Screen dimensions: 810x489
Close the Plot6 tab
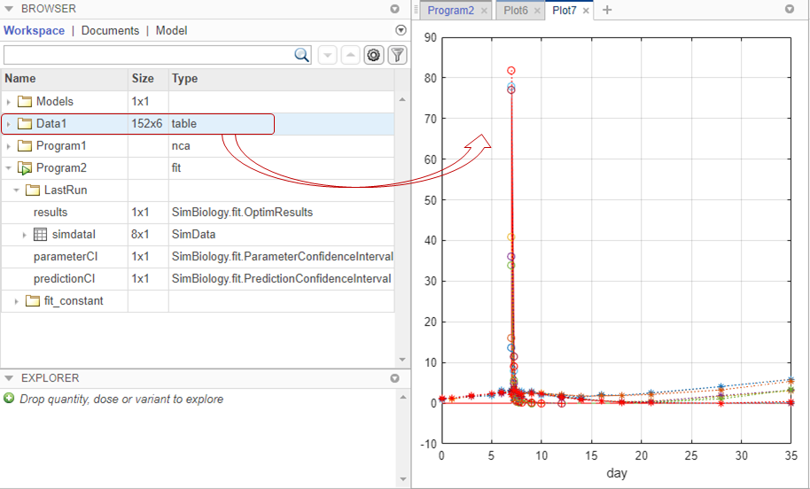pos(537,11)
